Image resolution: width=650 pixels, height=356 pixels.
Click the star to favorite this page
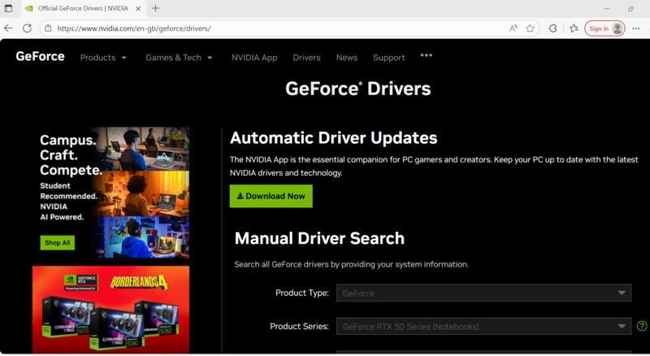coord(530,28)
